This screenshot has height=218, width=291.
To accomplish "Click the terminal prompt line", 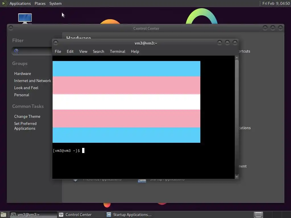I will pyautogui.click(x=69, y=150).
